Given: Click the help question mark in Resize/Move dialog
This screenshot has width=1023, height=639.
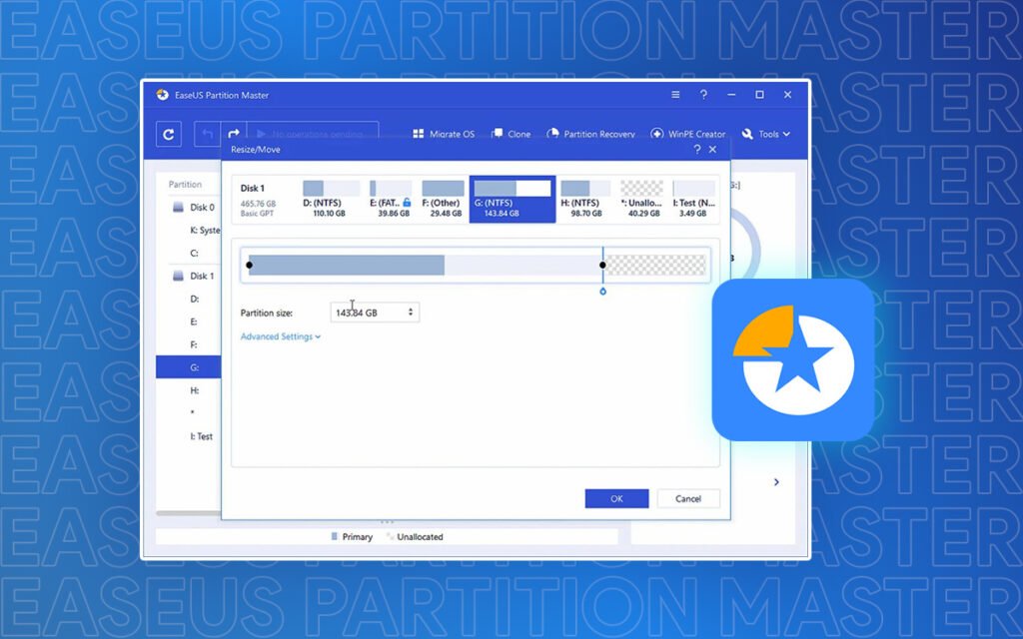Looking at the screenshot, I should click(696, 148).
